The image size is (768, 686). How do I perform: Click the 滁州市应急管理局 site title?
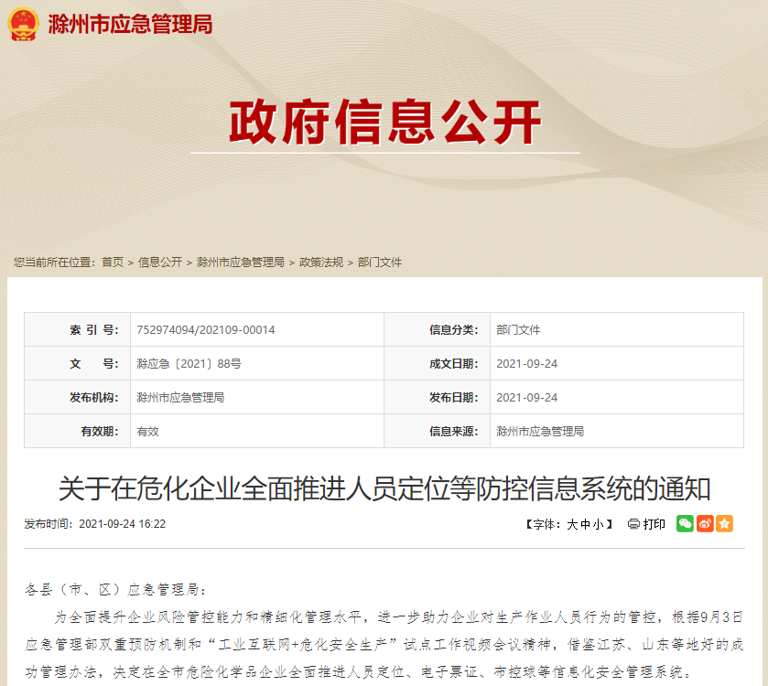pos(130,24)
